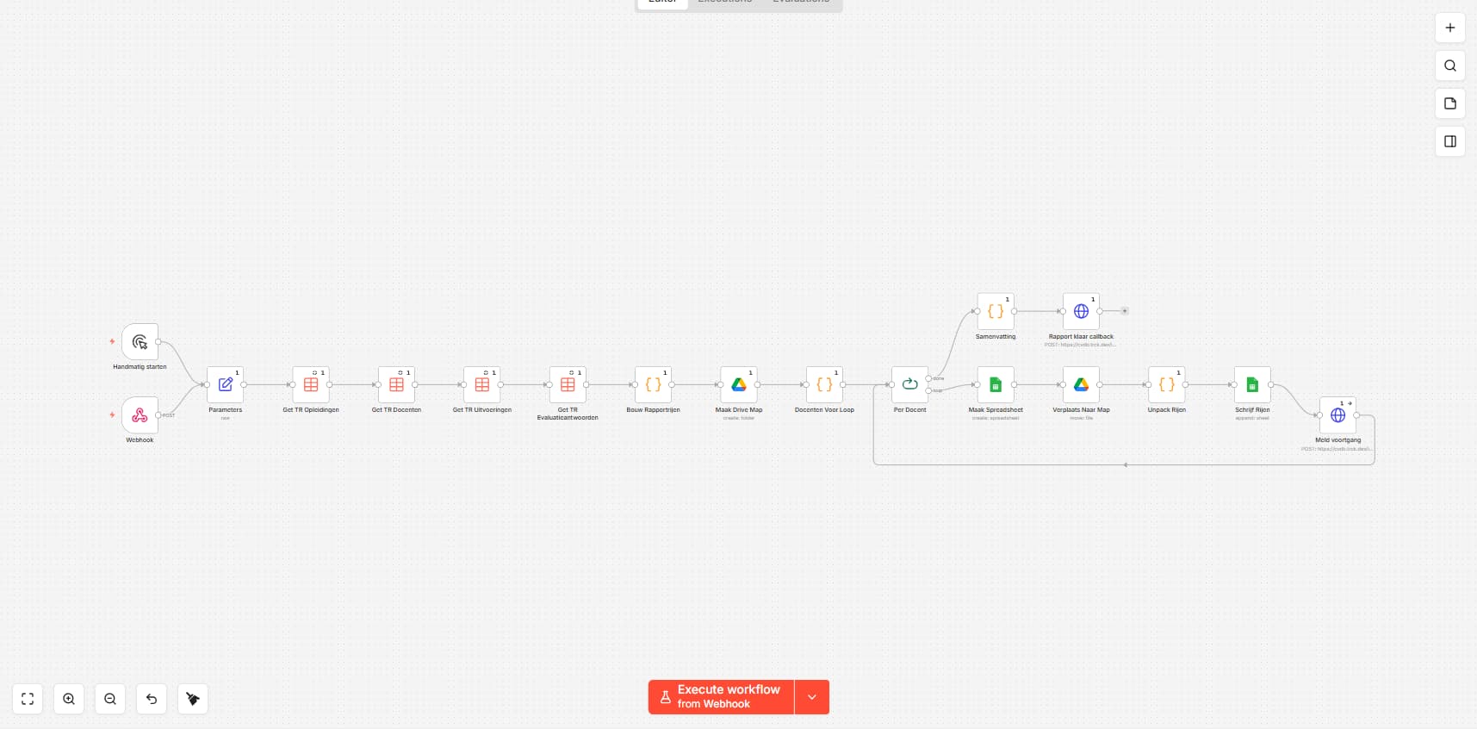Open the Parameters edit node
Image resolution: width=1477 pixels, height=729 pixels.
(225, 384)
